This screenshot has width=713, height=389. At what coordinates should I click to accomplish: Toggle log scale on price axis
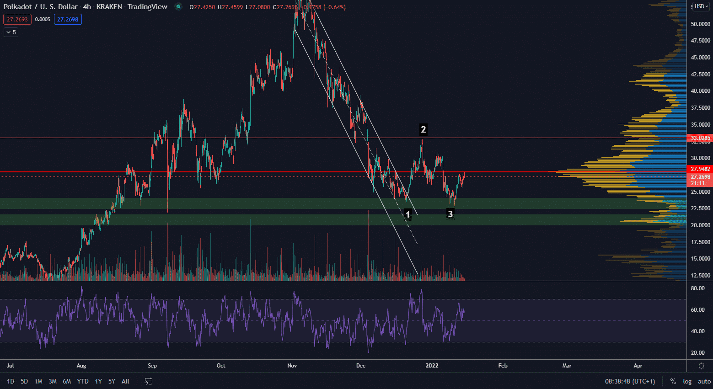click(687, 381)
